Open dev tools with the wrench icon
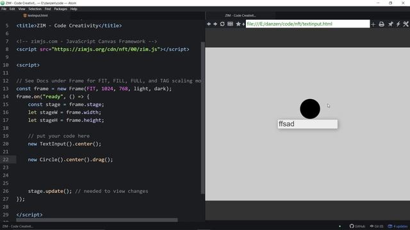This screenshot has height=230, width=410. point(406,24)
